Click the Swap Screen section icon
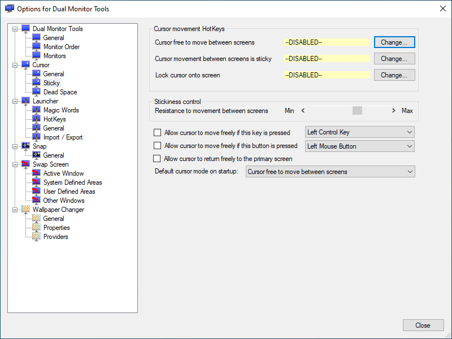The image size is (452, 339). point(25,164)
